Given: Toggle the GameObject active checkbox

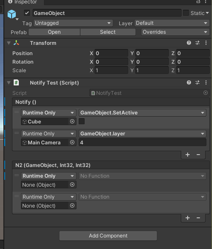Looking at the screenshot, I should 27,13.
